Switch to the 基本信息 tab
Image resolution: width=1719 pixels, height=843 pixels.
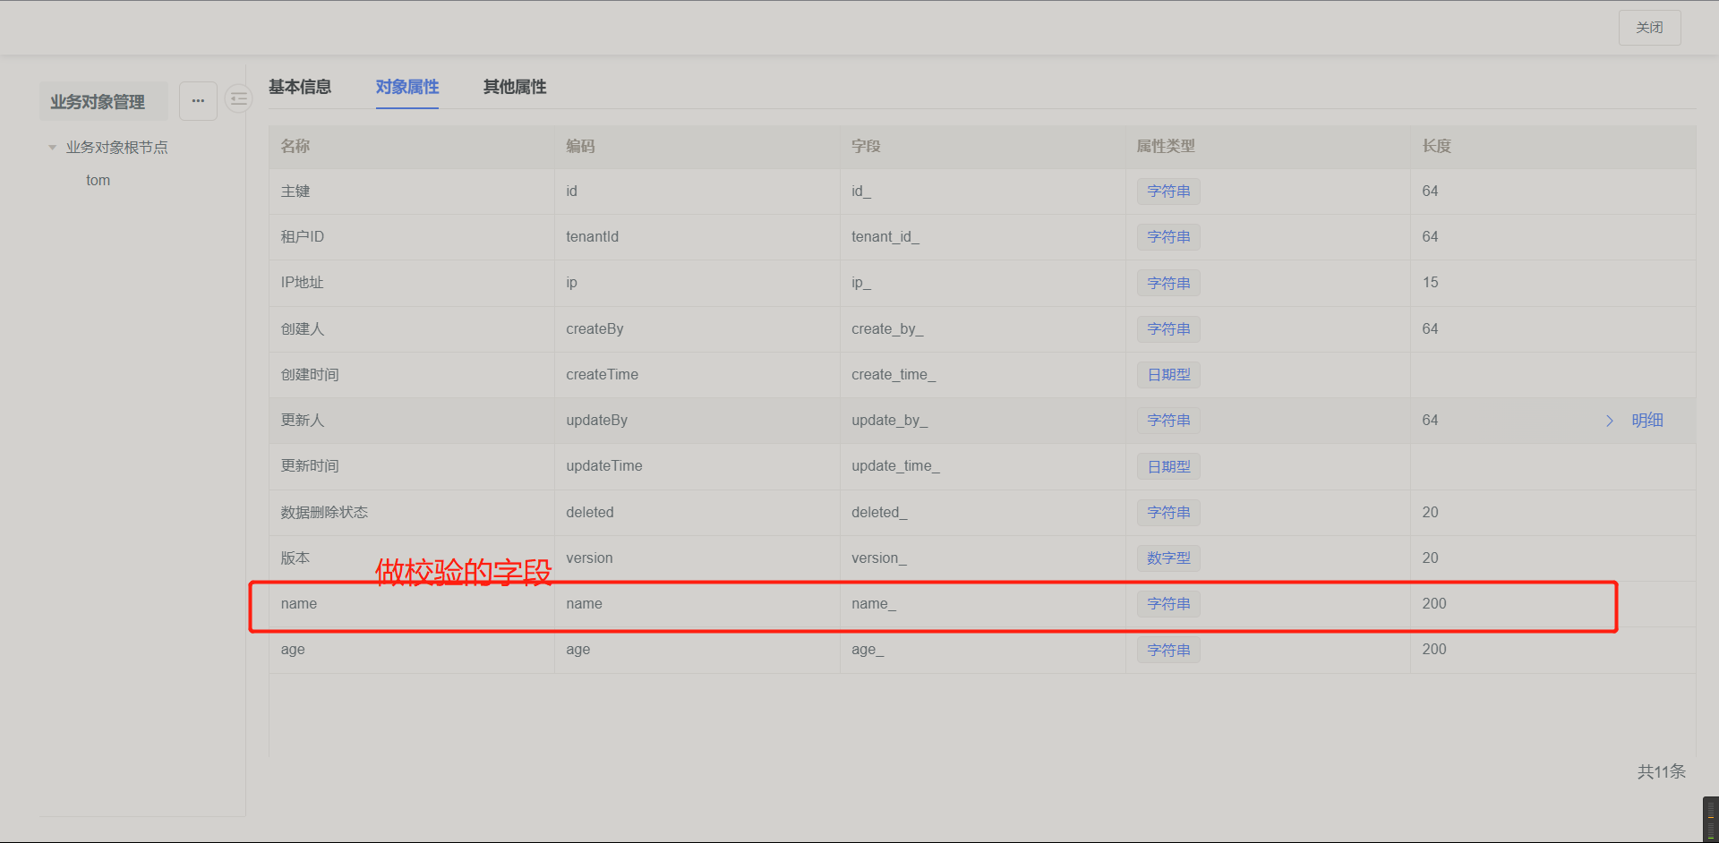tap(300, 87)
